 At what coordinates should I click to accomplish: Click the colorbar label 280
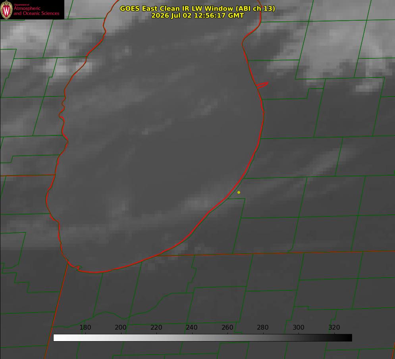(x=263, y=327)
